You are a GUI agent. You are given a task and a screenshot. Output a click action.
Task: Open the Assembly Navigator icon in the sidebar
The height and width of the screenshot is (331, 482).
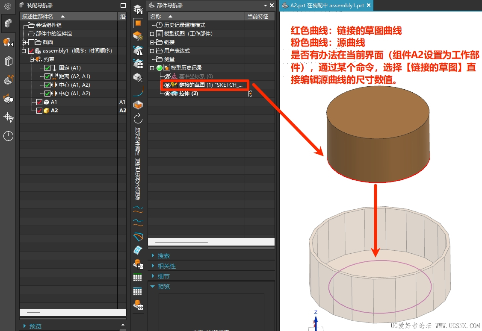8,23
